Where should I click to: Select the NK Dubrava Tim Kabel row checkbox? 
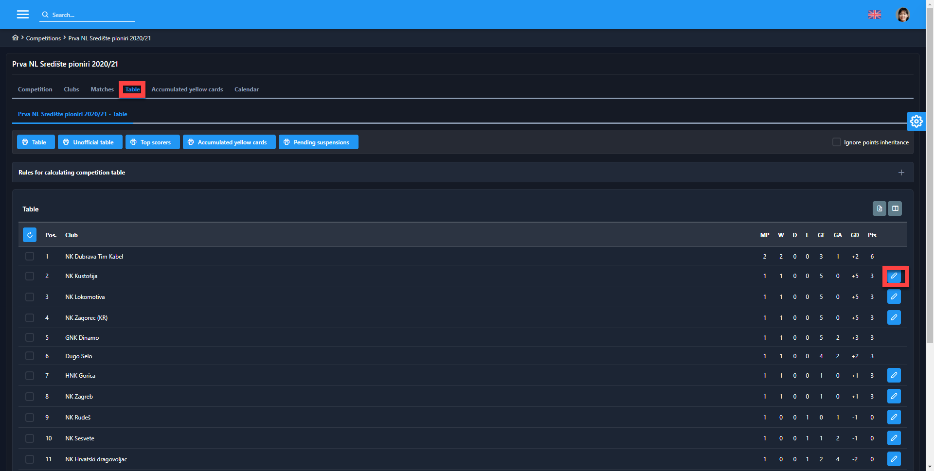point(30,256)
